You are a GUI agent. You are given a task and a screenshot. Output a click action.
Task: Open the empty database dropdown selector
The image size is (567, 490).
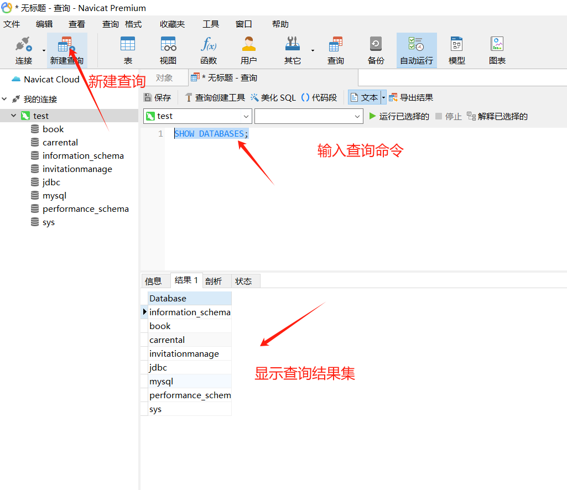point(308,116)
